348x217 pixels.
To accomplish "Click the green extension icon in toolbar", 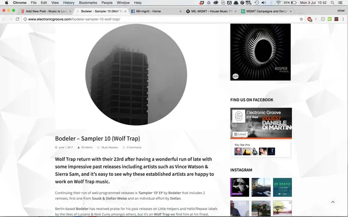I will click(330, 20).
